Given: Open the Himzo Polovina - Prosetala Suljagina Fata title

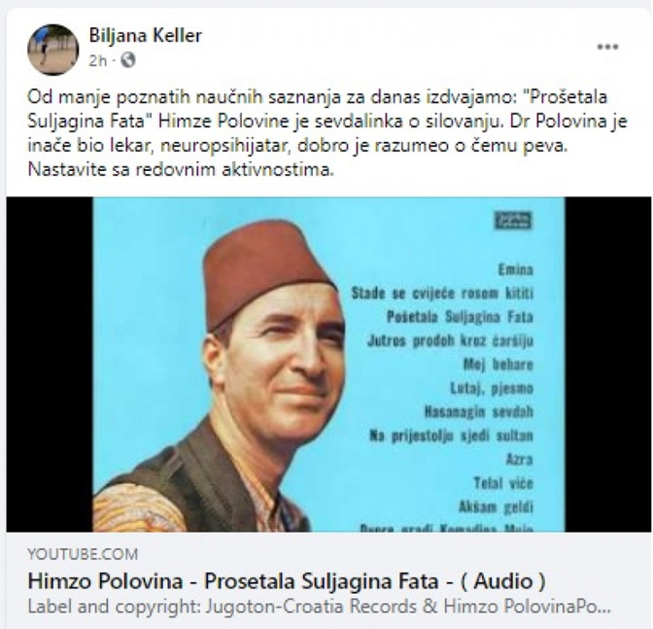Looking at the screenshot, I should tap(287, 581).
